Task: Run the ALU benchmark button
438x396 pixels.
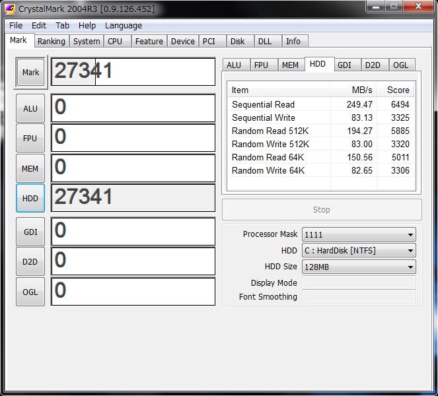Action: pos(30,108)
